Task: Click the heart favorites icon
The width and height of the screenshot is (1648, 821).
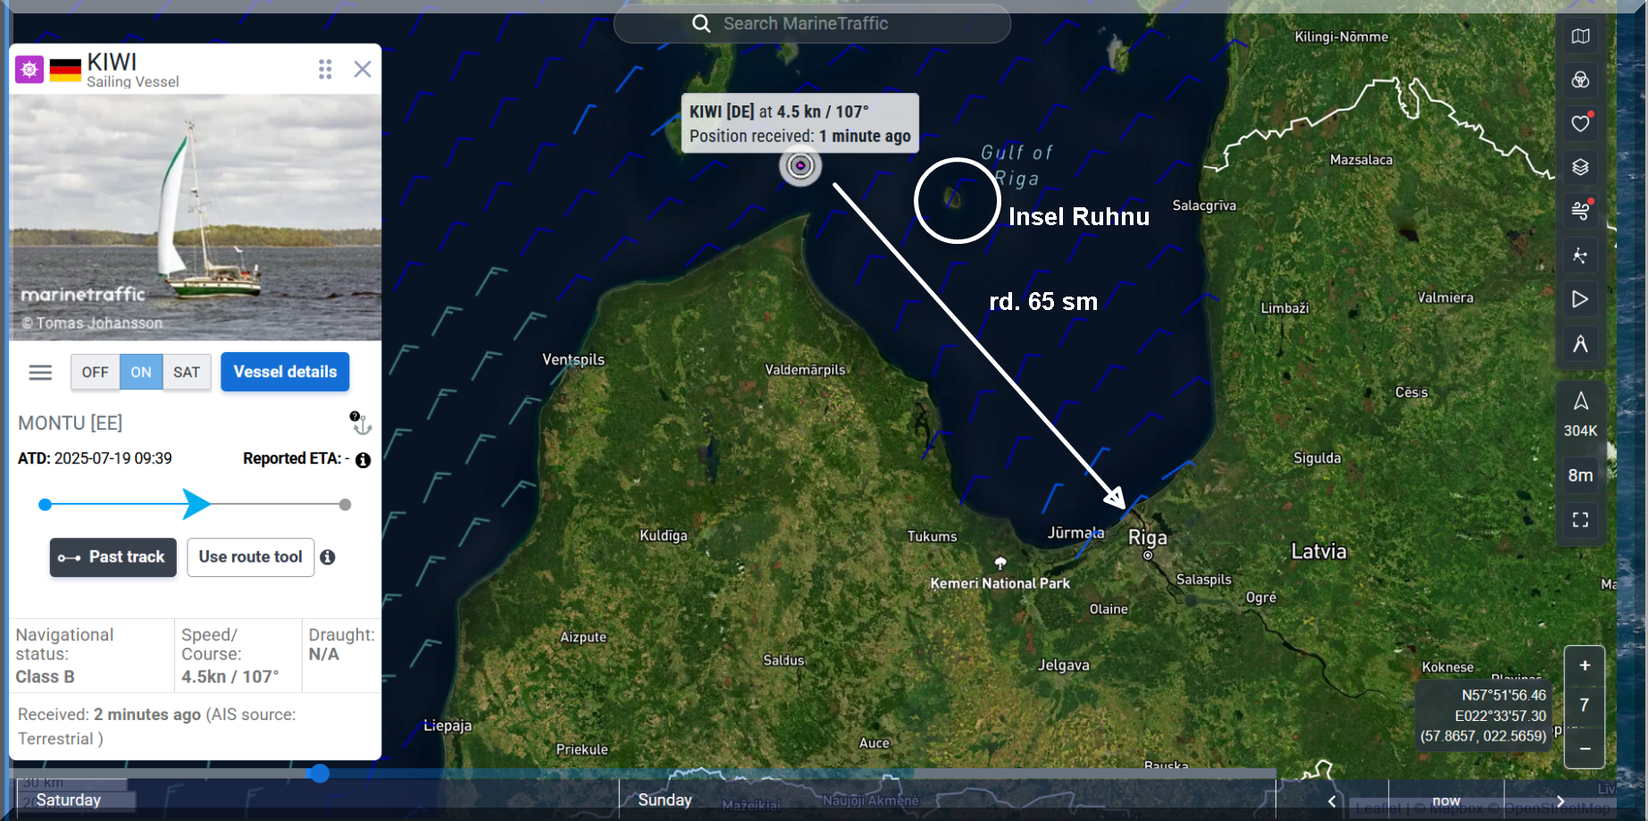Action: 1580,123
